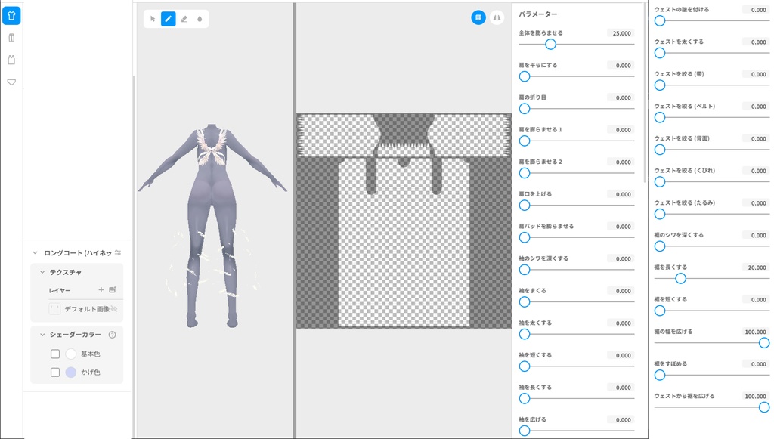Click the 肩口を上げる slider handle
The height and width of the screenshot is (439, 774).
pos(525,206)
